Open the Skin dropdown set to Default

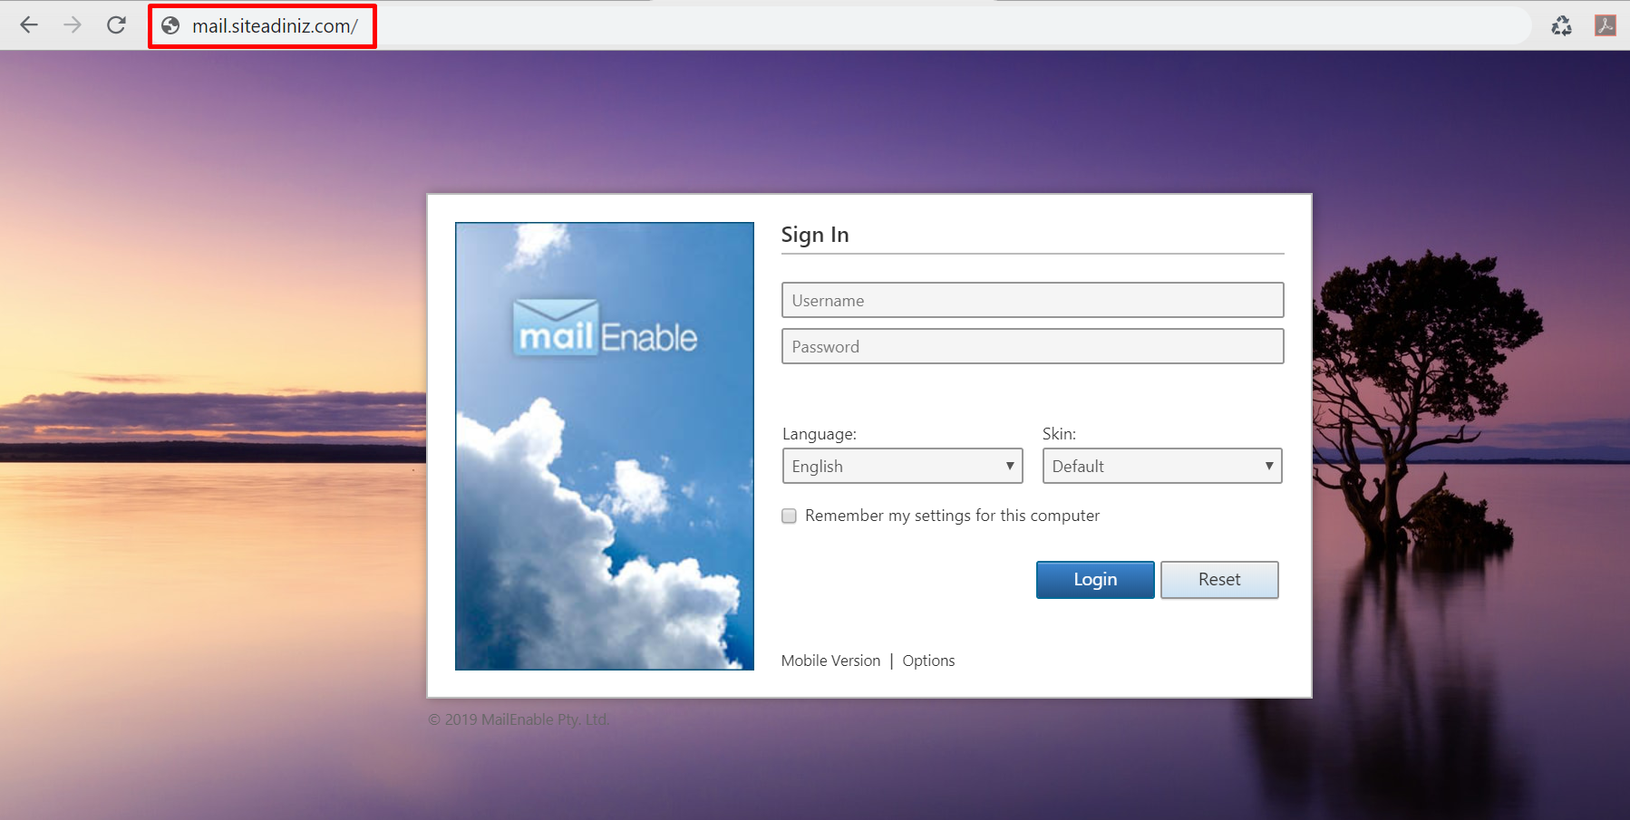[1162, 466]
